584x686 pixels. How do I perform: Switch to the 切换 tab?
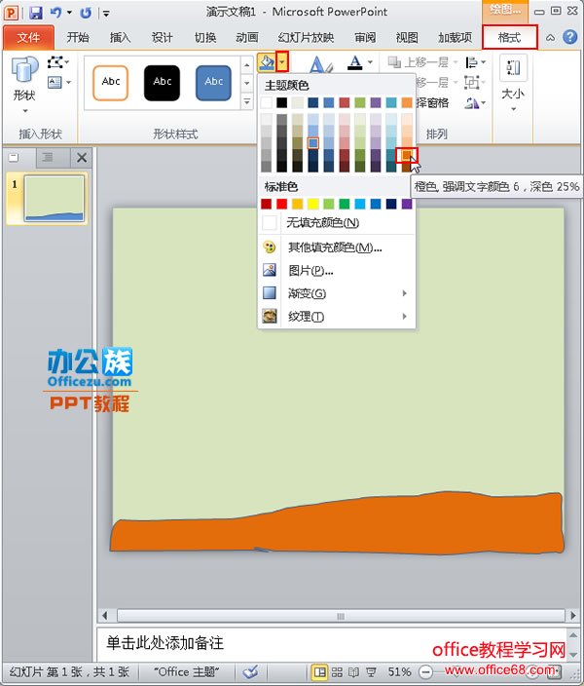[205, 38]
